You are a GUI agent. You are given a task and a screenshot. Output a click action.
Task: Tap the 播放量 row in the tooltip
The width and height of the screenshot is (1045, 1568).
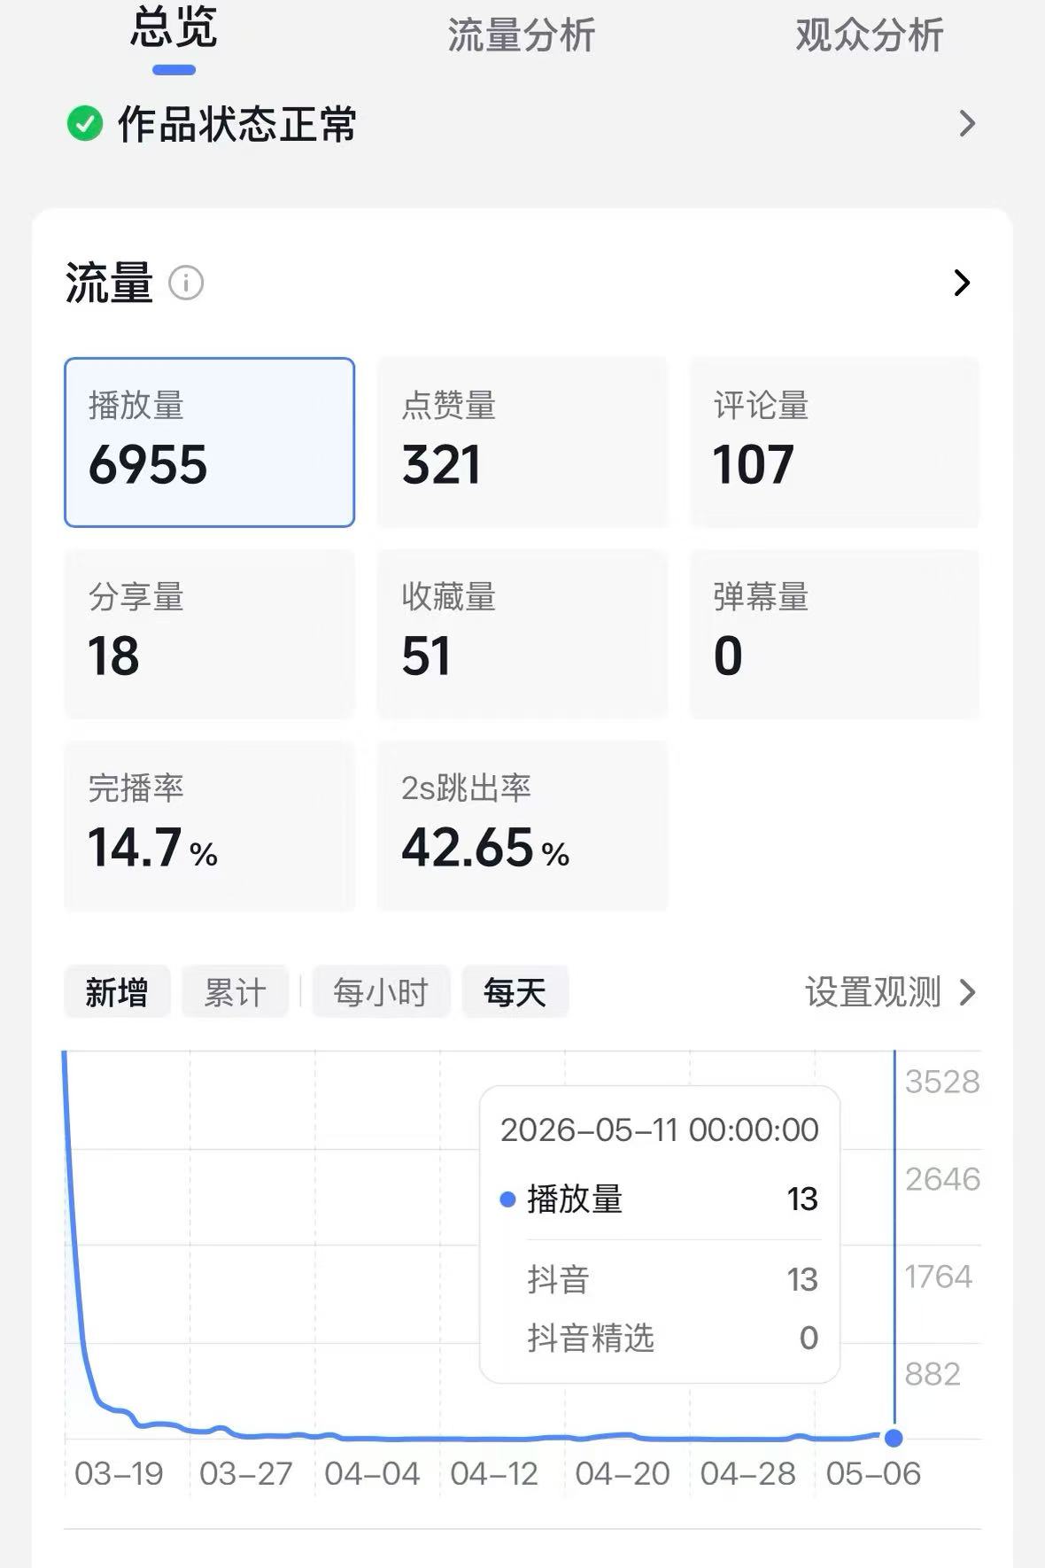tap(660, 1199)
